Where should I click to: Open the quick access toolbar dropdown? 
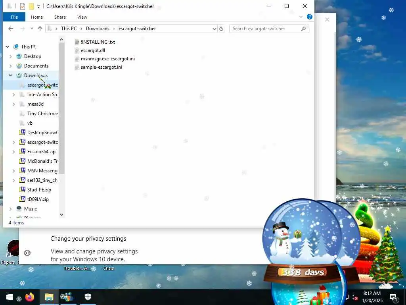coord(38,6)
